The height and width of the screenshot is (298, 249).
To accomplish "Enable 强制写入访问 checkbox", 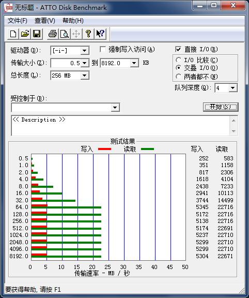I will [103, 50].
